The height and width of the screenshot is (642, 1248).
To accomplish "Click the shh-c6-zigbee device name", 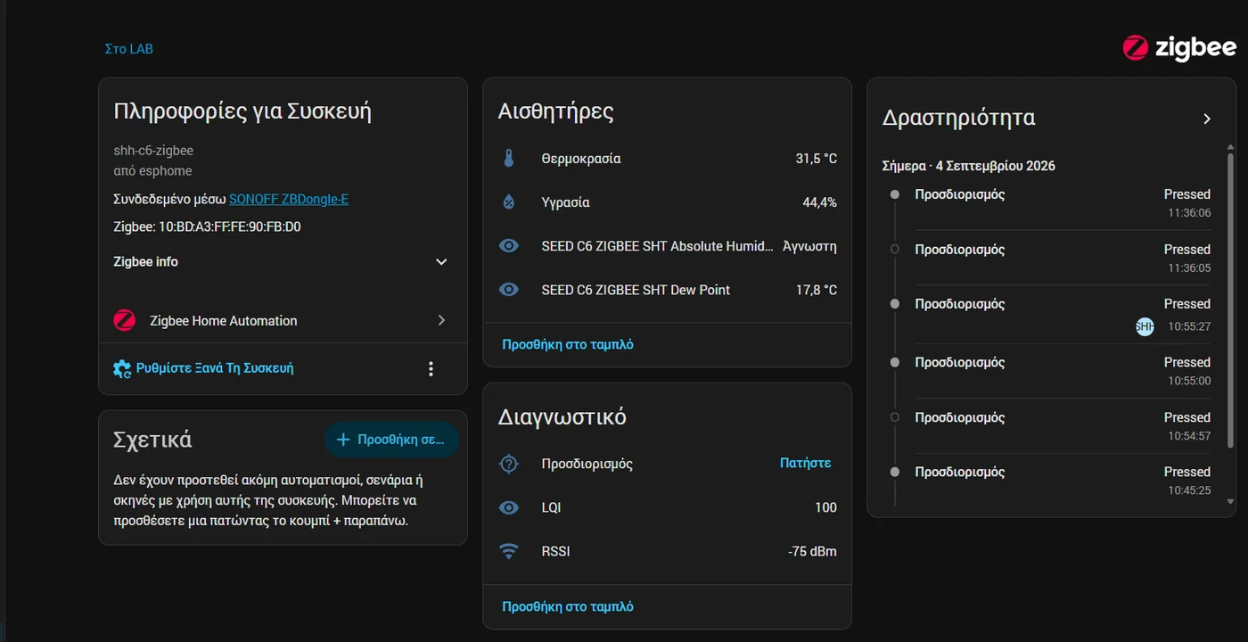I will (x=153, y=151).
